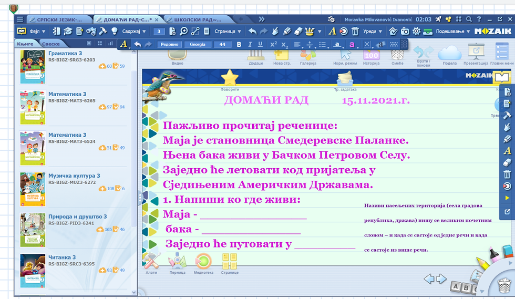
Task: Toggle bold formatting
Action: click(x=239, y=44)
